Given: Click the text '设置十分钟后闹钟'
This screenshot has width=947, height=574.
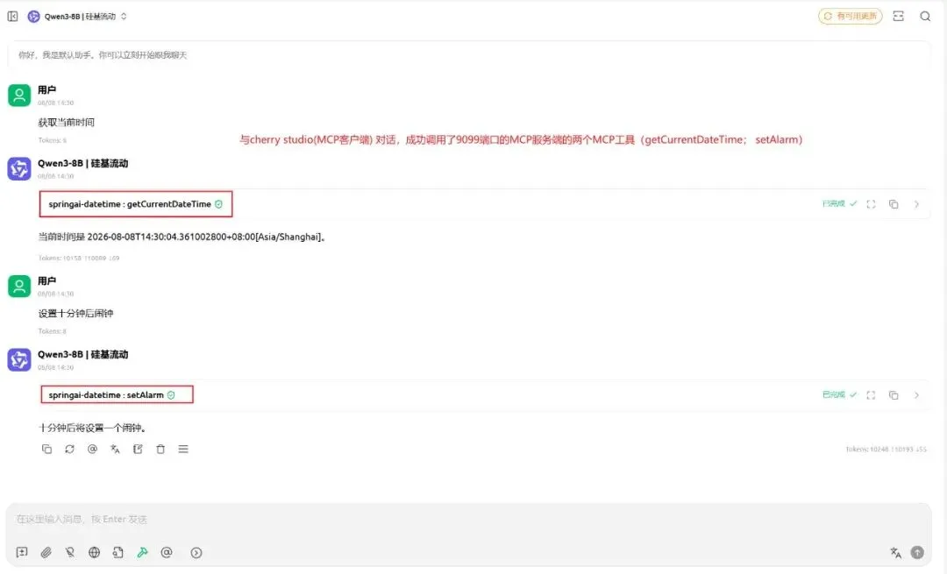Looking at the screenshot, I should pos(75,313).
